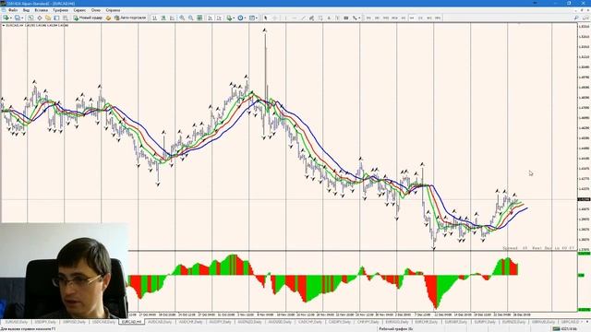591x332 pixels.
Task: Switch to M15 timeframe
Action: pyautogui.click(x=386, y=18)
